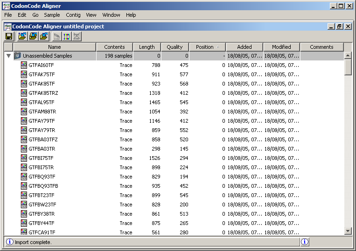The image size is (356, 251).
Task: Open the Sample menu
Action: click(52, 15)
